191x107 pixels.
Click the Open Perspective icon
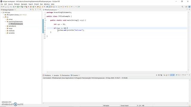coord(186,7)
